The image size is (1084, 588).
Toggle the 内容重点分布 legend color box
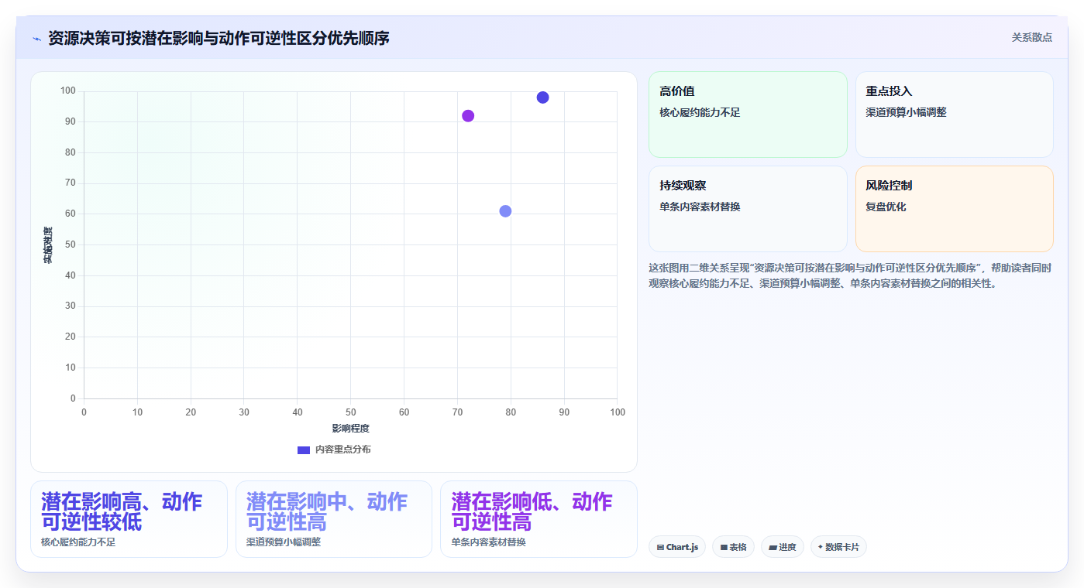click(x=304, y=450)
